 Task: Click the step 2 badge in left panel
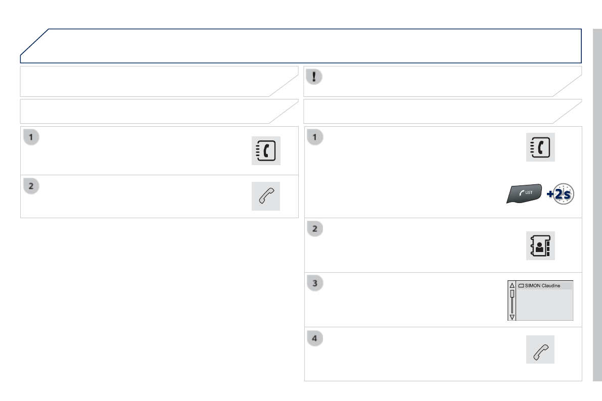31,185
